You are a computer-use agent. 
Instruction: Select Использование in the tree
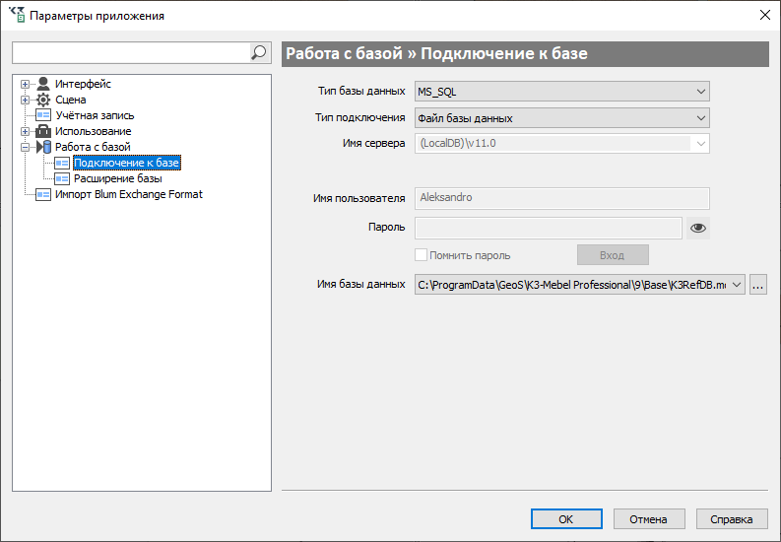[x=94, y=131]
